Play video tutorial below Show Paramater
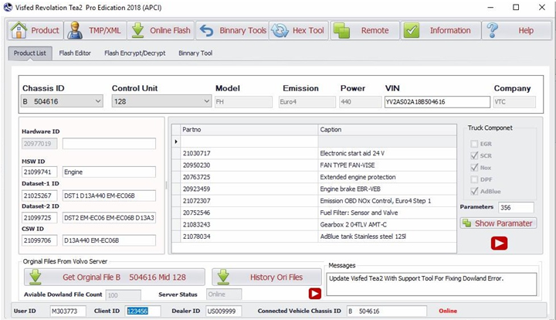The width and height of the screenshot is (556, 320). [x=499, y=243]
